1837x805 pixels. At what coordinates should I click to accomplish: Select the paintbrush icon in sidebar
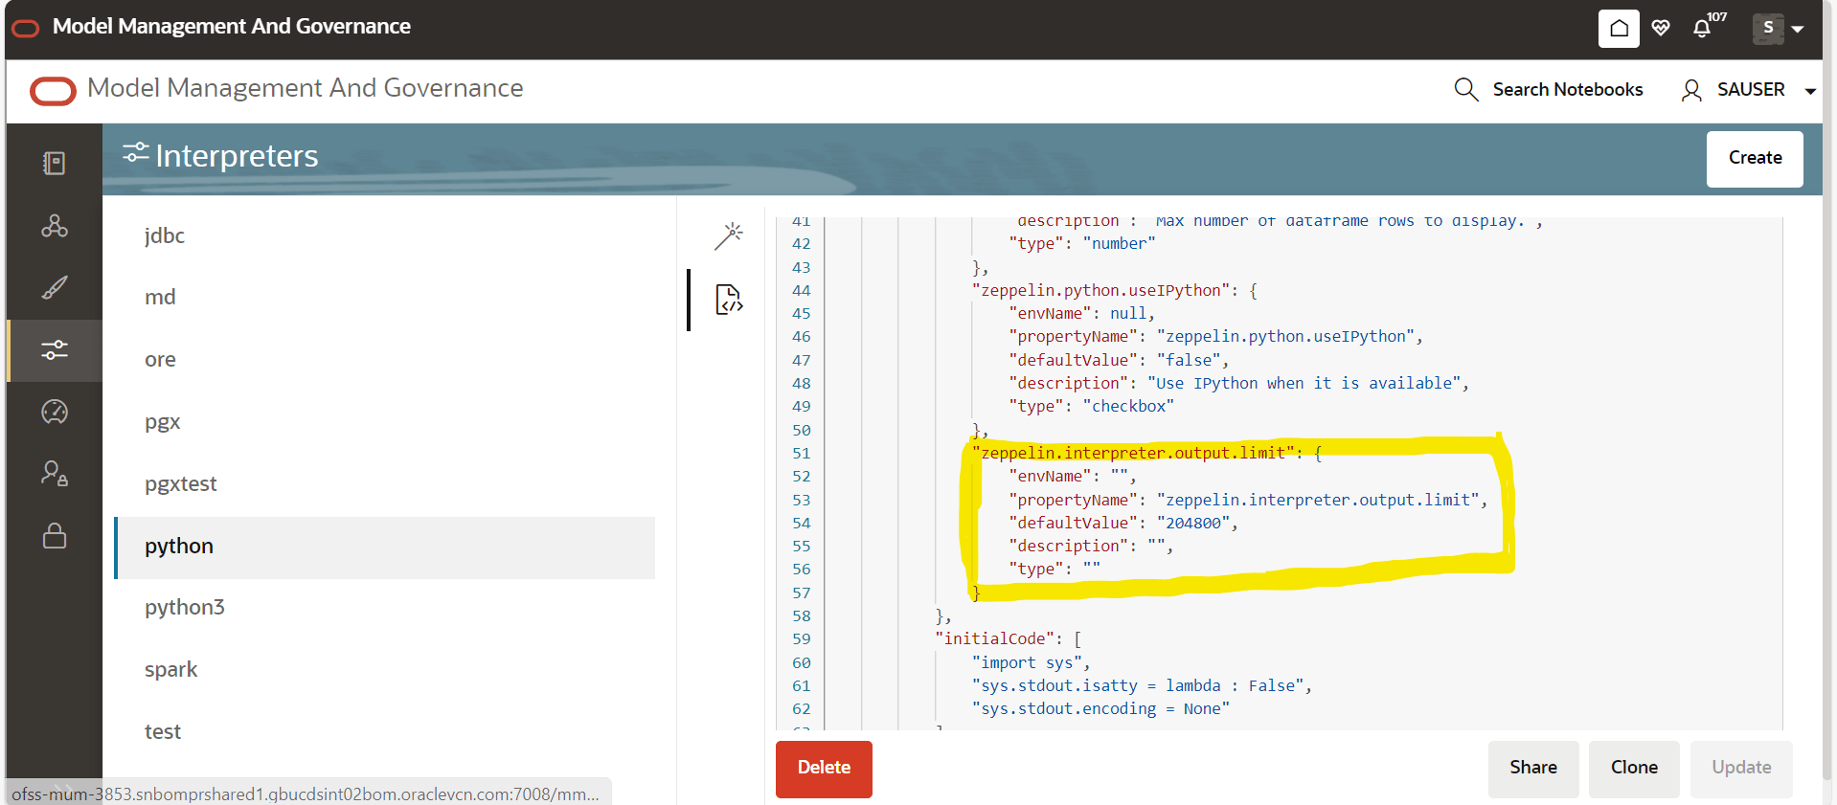point(55,287)
